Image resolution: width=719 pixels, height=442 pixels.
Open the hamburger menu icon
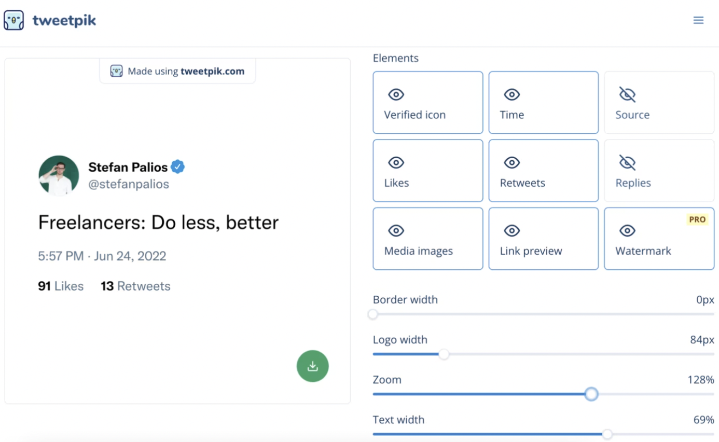coord(698,20)
